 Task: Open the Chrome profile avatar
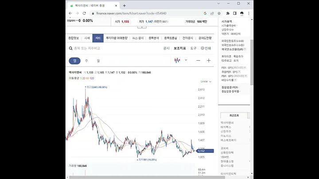click(242, 13)
